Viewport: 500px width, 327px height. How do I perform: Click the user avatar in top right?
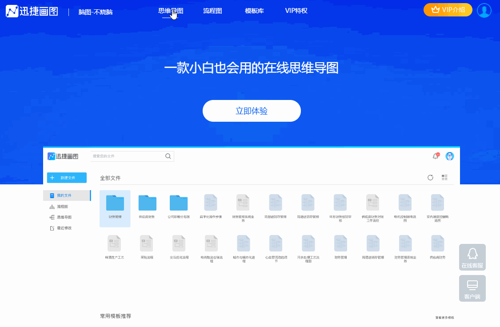click(484, 10)
